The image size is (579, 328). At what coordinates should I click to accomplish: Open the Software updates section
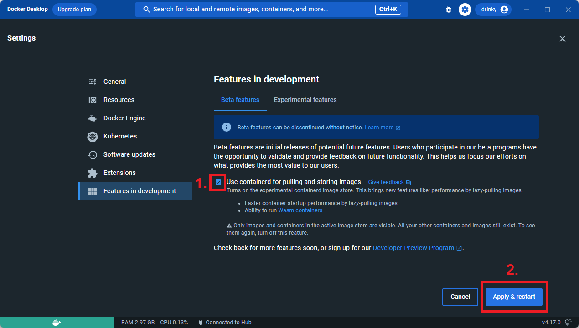click(135, 154)
